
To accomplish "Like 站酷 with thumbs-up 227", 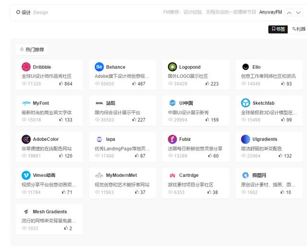I will point(139,120).
